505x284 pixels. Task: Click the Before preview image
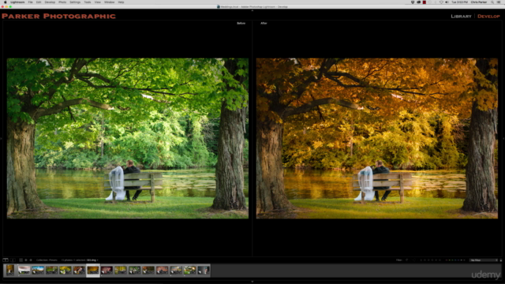[x=128, y=139]
